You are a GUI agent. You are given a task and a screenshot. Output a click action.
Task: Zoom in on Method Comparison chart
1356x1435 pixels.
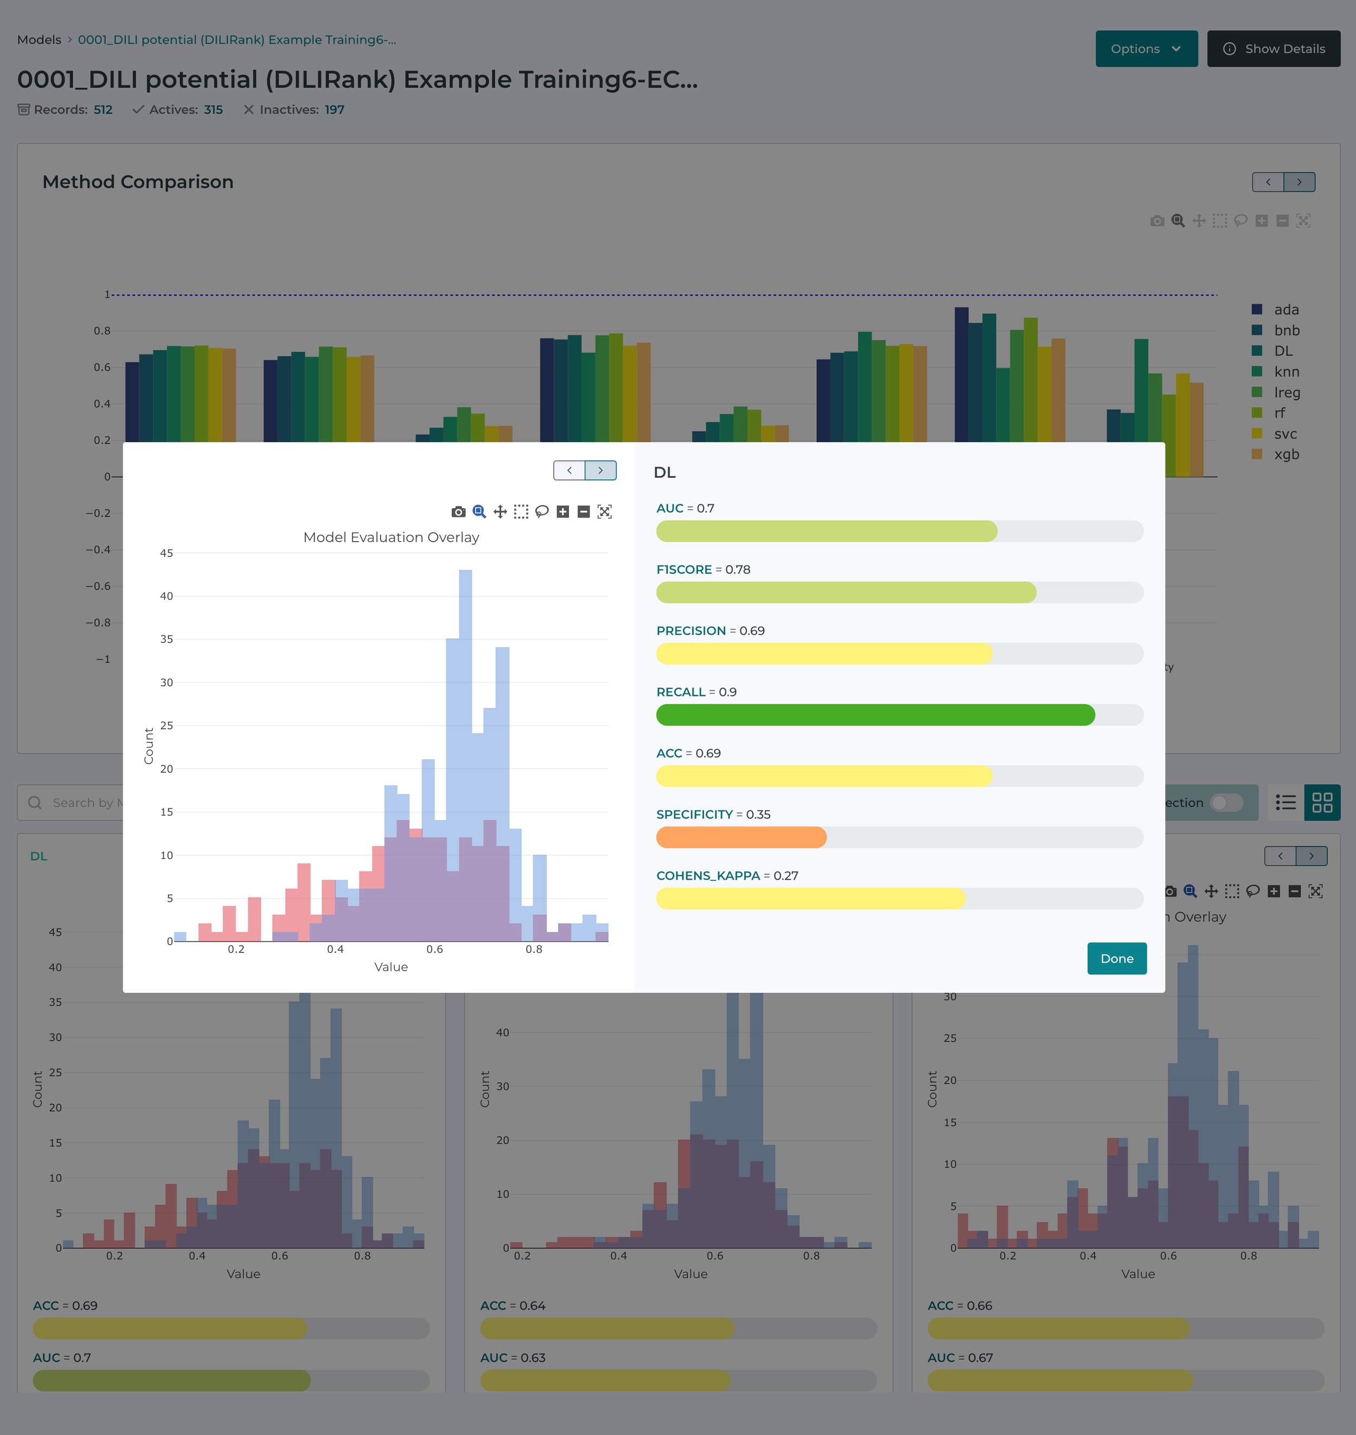click(1262, 220)
